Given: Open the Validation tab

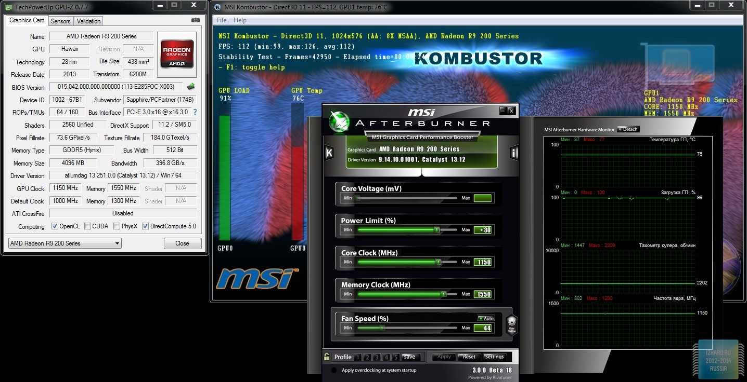Looking at the screenshot, I should tap(88, 21).
